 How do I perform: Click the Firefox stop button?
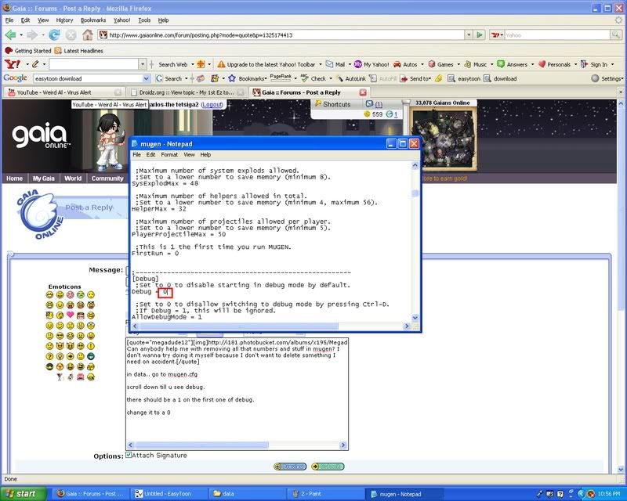click(71, 35)
